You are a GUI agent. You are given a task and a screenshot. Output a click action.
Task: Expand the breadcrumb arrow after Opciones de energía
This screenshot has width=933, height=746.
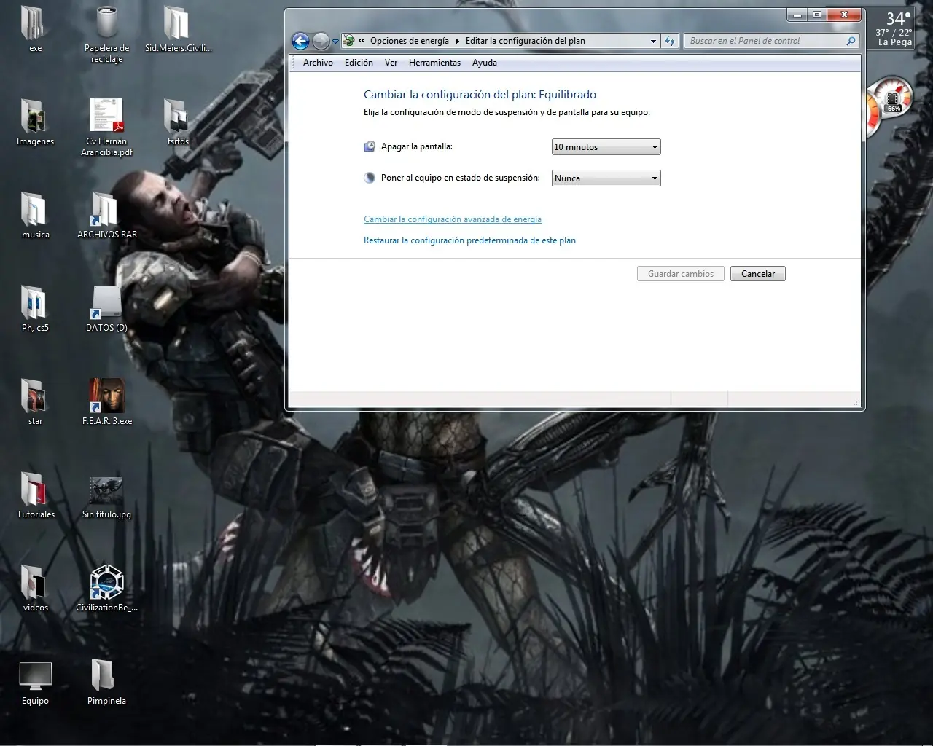pyautogui.click(x=458, y=41)
